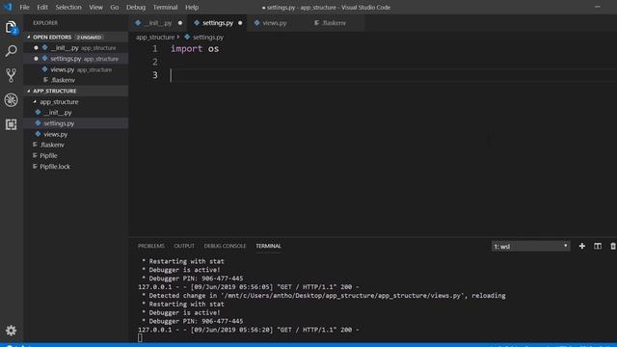This screenshot has width=617, height=347.
Task: Minimize the VS Code window
Action: (x=598, y=7)
